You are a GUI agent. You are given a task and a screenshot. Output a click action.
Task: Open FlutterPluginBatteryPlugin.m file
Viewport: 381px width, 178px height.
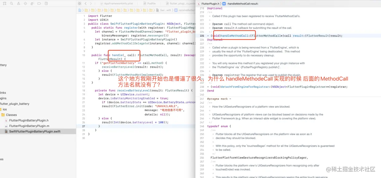(x=27, y=126)
